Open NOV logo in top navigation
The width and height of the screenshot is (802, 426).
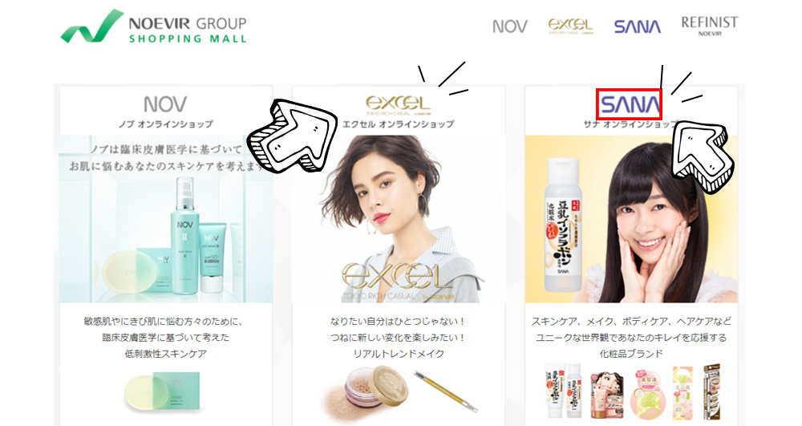[x=509, y=26]
